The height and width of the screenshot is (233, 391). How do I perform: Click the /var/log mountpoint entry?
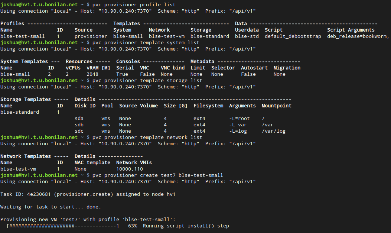point(273,131)
